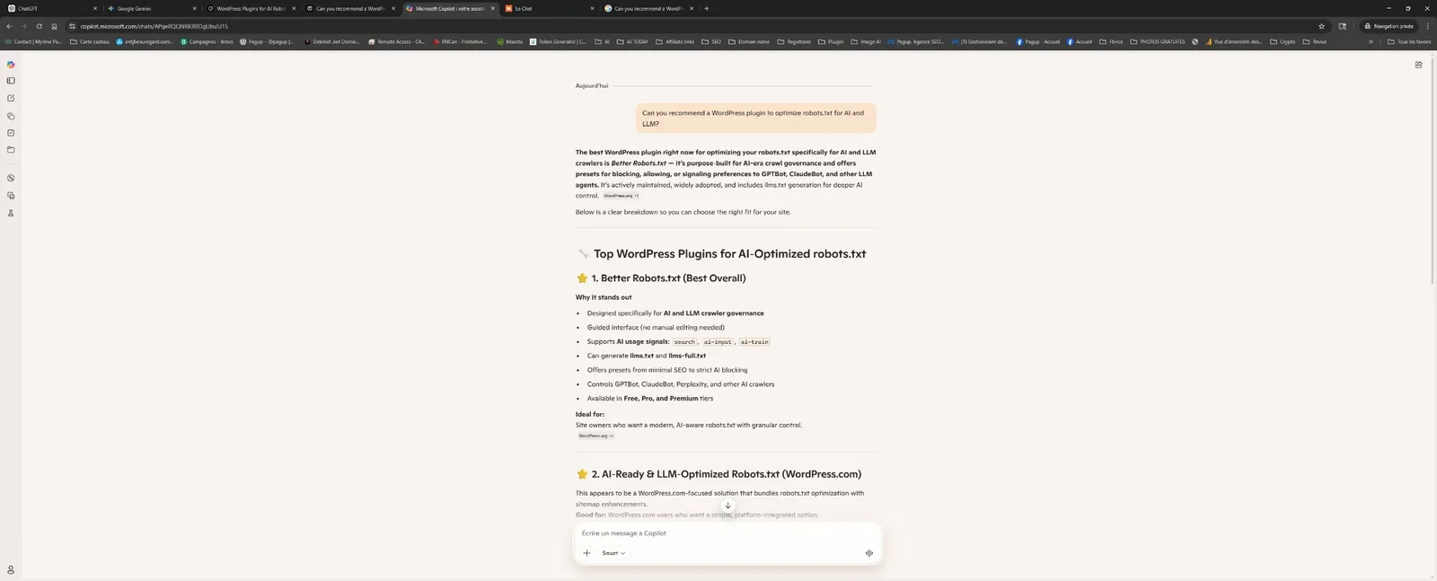Open the account profile icon at bottom left

pyautogui.click(x=11, y=569)
